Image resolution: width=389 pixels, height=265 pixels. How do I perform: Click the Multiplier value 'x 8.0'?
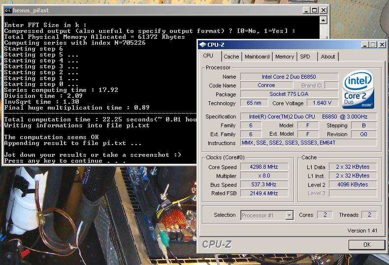[x=264, y=176]
